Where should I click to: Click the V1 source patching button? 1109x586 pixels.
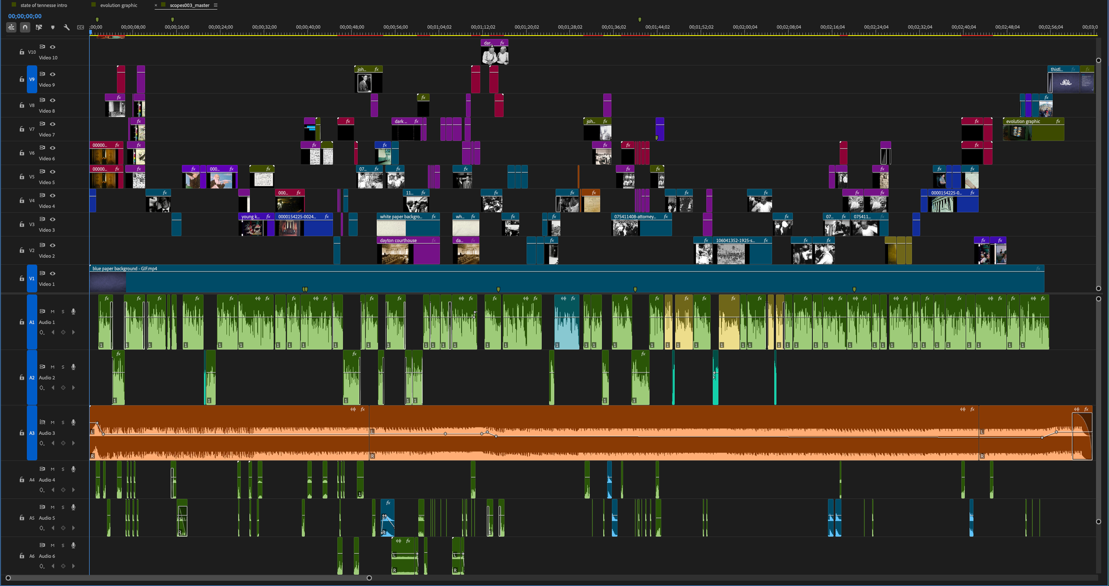tap(31, 279)
